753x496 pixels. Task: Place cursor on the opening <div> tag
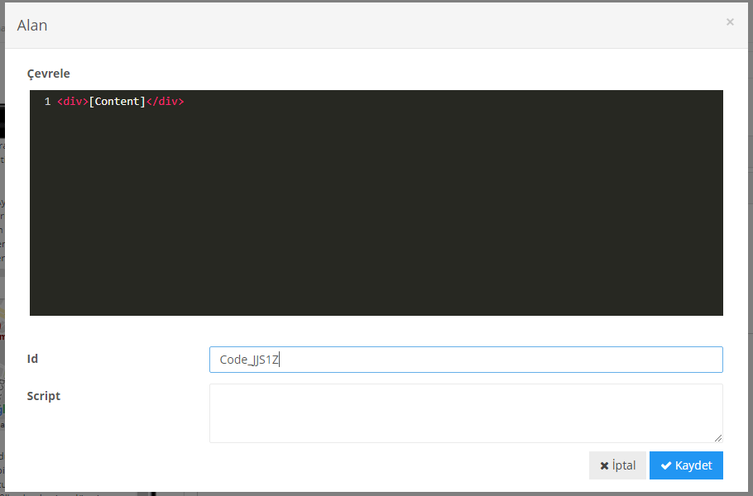(73, 102)
